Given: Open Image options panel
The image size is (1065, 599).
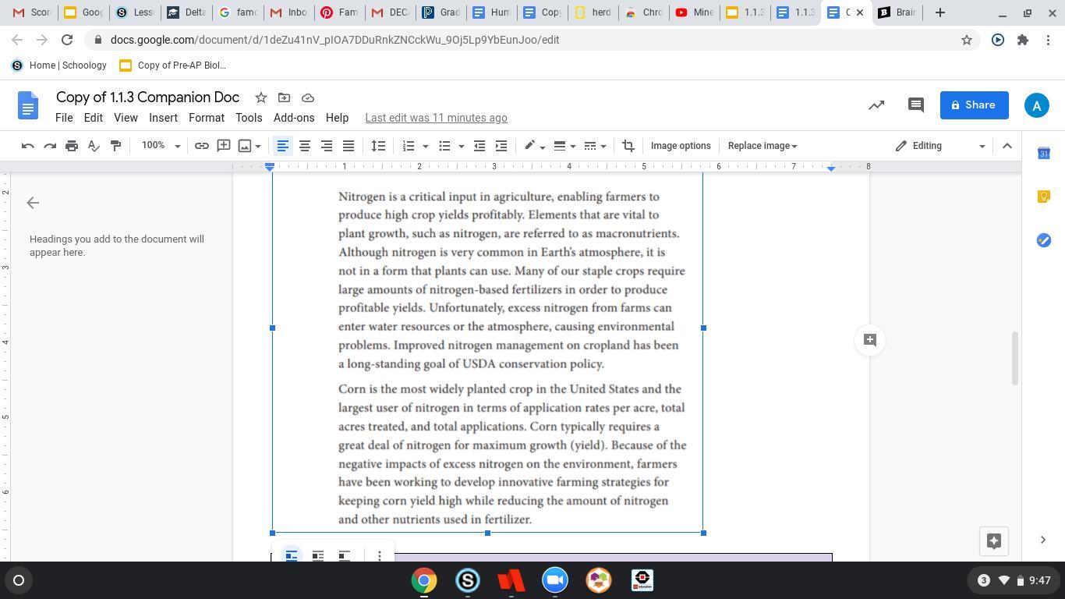Looking at the screenshot, I should (681, 146).
